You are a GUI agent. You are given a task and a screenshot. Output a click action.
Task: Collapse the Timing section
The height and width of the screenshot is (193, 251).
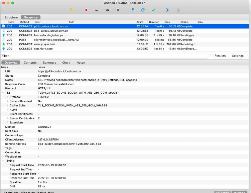click(x=3, y=161)
